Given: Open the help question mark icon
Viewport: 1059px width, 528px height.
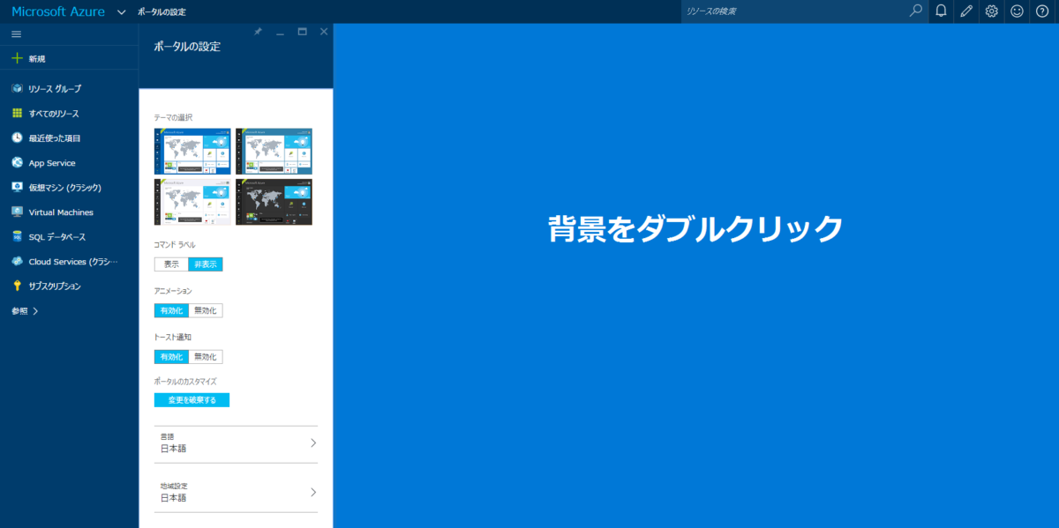Looking at the screenshot, I should click(1042, 11).
